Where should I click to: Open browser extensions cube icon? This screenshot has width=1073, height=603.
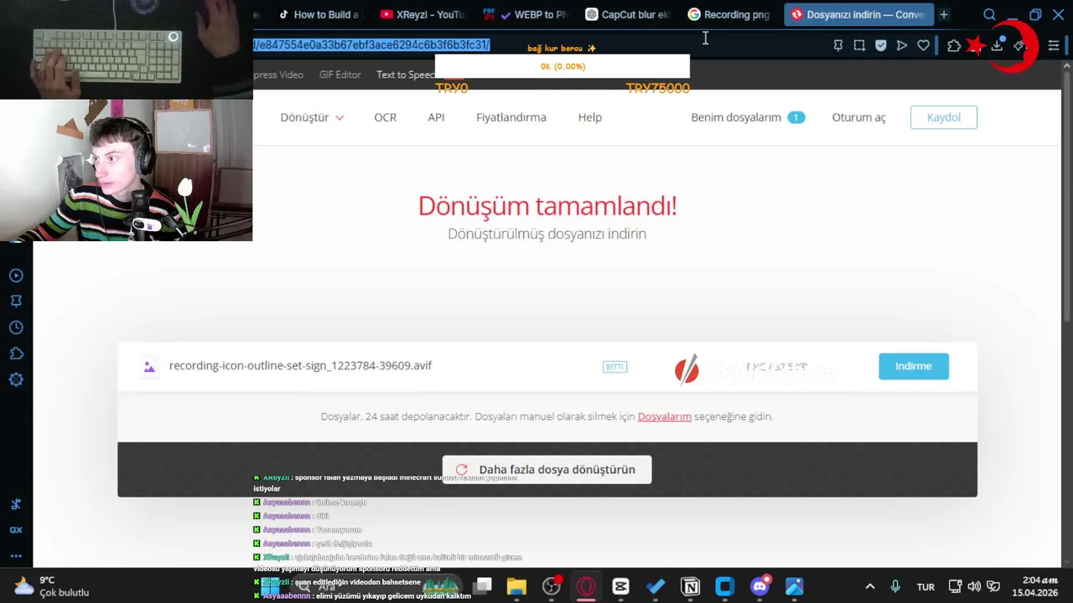954,45
